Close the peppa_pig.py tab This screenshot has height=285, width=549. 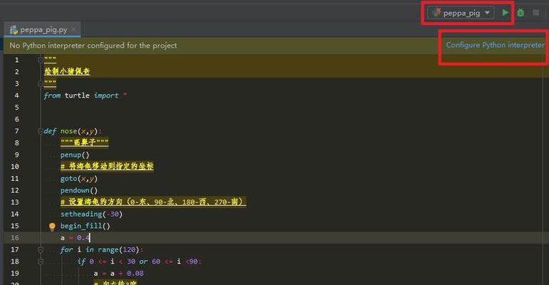(73, 29)
